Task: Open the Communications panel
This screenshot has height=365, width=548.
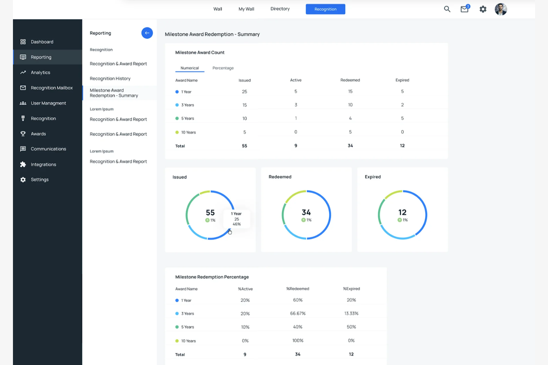Action: [x=47, y=149]
